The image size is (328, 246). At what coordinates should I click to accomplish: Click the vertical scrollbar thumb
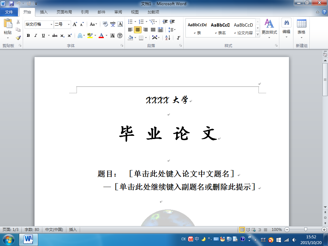[325, 79]
